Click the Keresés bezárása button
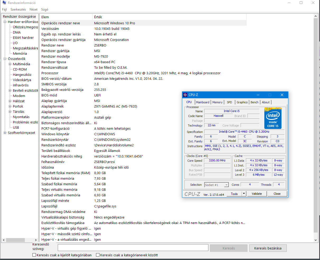 coord(268,248)
